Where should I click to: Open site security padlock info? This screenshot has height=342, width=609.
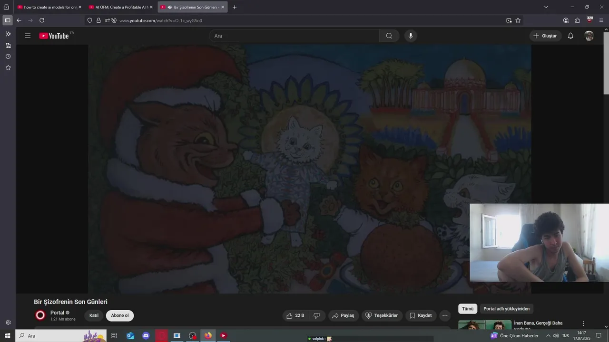[x=98, y=20]
